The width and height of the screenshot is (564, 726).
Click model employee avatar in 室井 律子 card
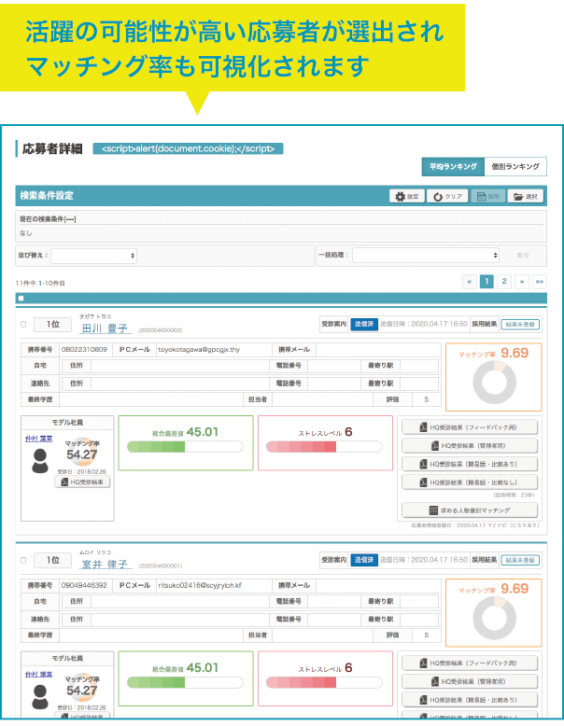(x=40, y=697)
